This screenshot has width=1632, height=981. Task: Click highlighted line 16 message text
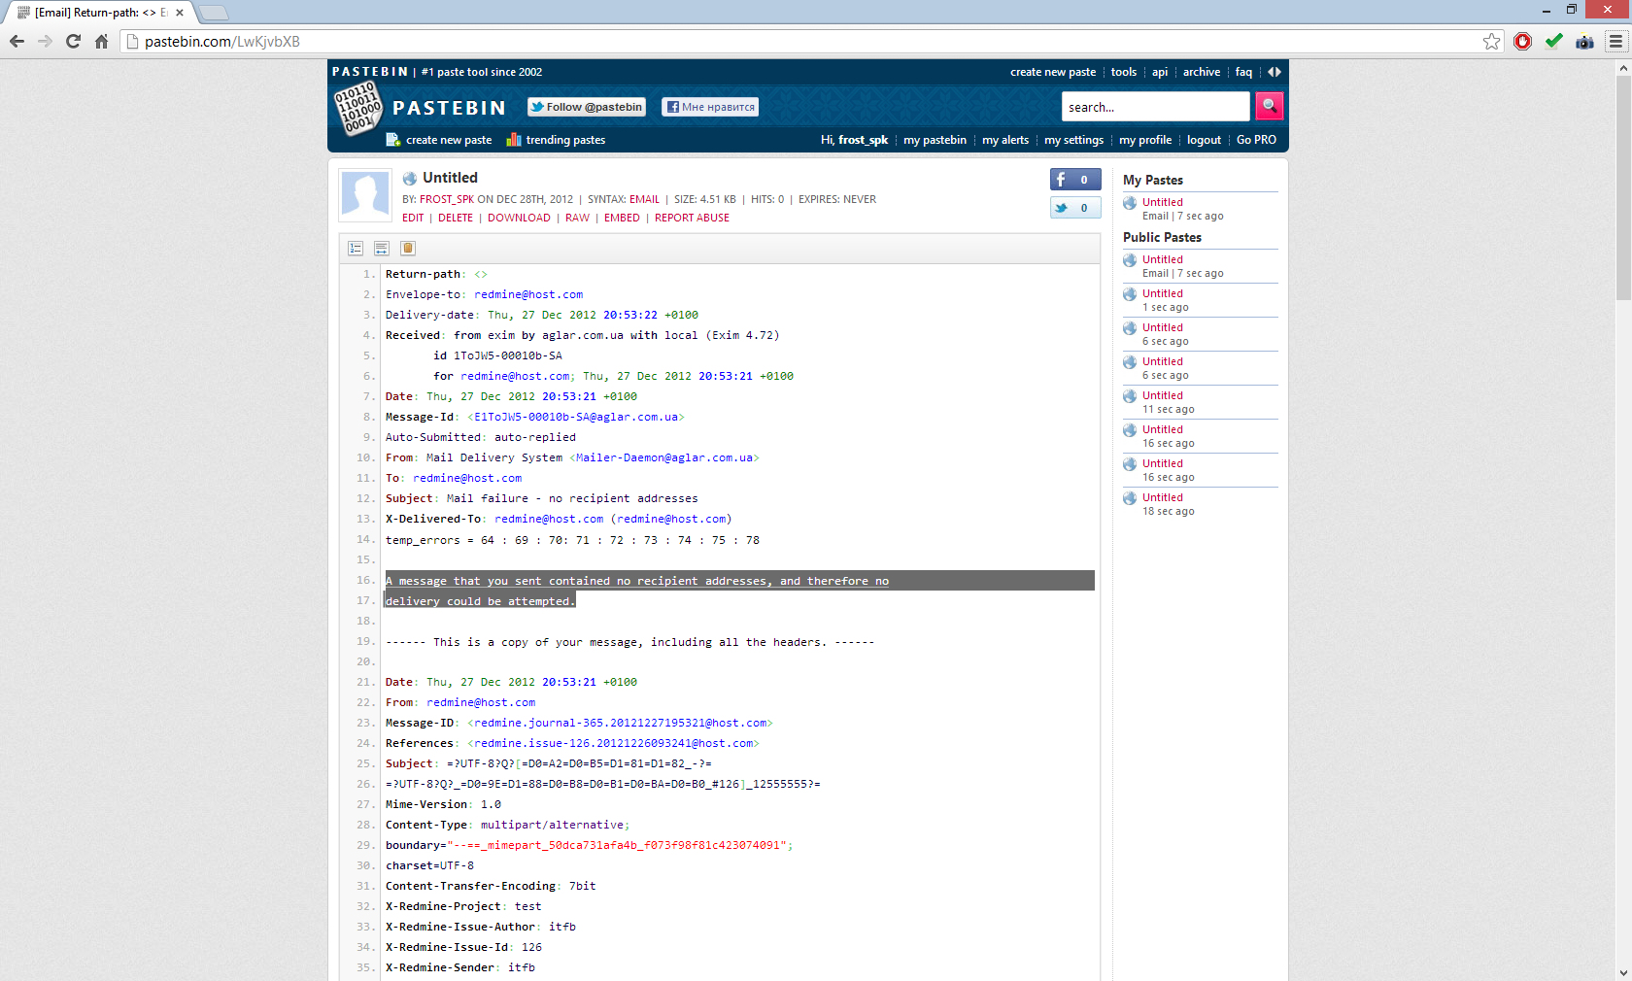pos(637,581)
